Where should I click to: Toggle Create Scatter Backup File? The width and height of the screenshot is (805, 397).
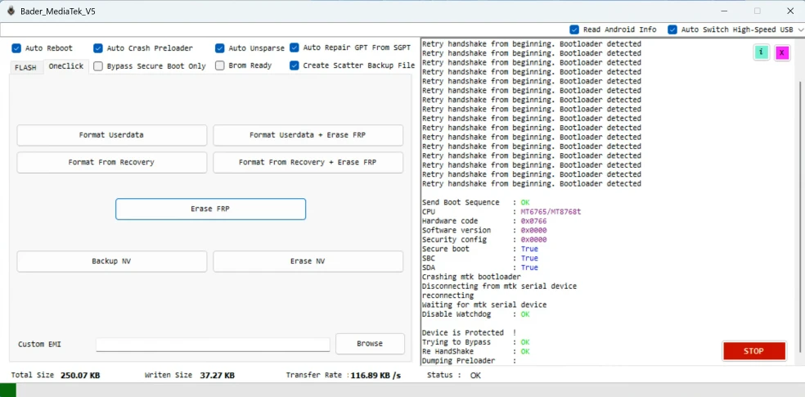pyautogui.click(x=295, y=65)
